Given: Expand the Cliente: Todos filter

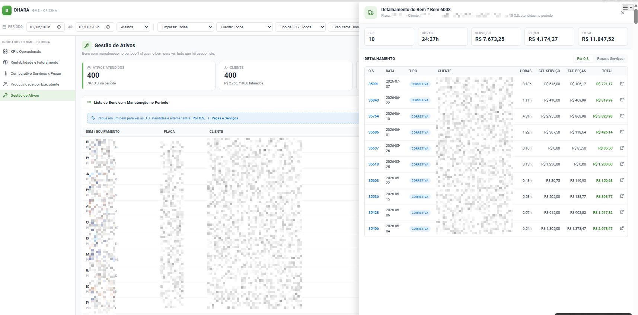Looking at the screenshot, I should point(245,27).
